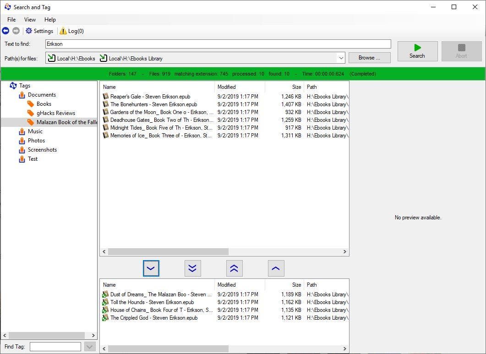
Task: Click the lower list scroll left arrow
Action: tap(104, 349)
